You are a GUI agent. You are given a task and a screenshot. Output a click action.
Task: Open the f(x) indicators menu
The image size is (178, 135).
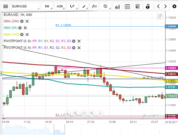(x=94, y=6)
